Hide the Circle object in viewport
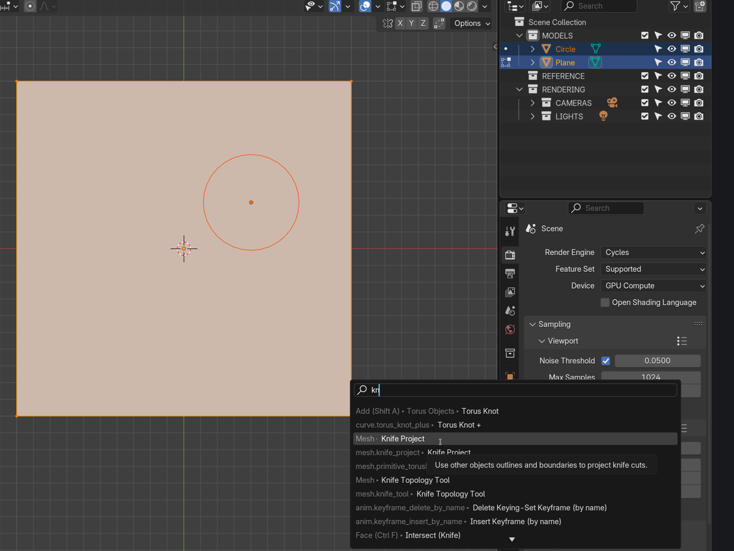Viewport: 734px width, 551px height. [x=671, y=49]
